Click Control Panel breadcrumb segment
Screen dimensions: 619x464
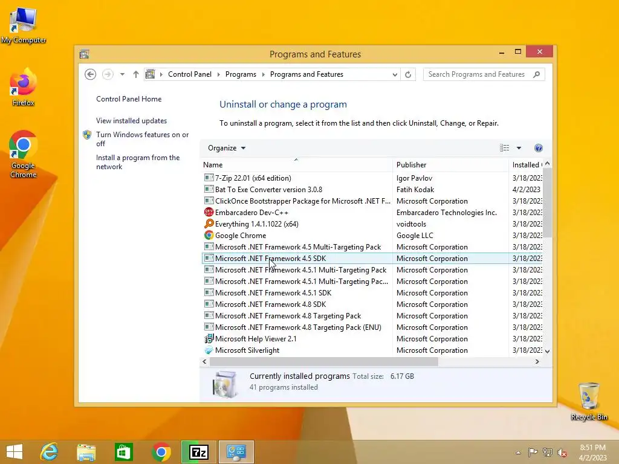190,74
